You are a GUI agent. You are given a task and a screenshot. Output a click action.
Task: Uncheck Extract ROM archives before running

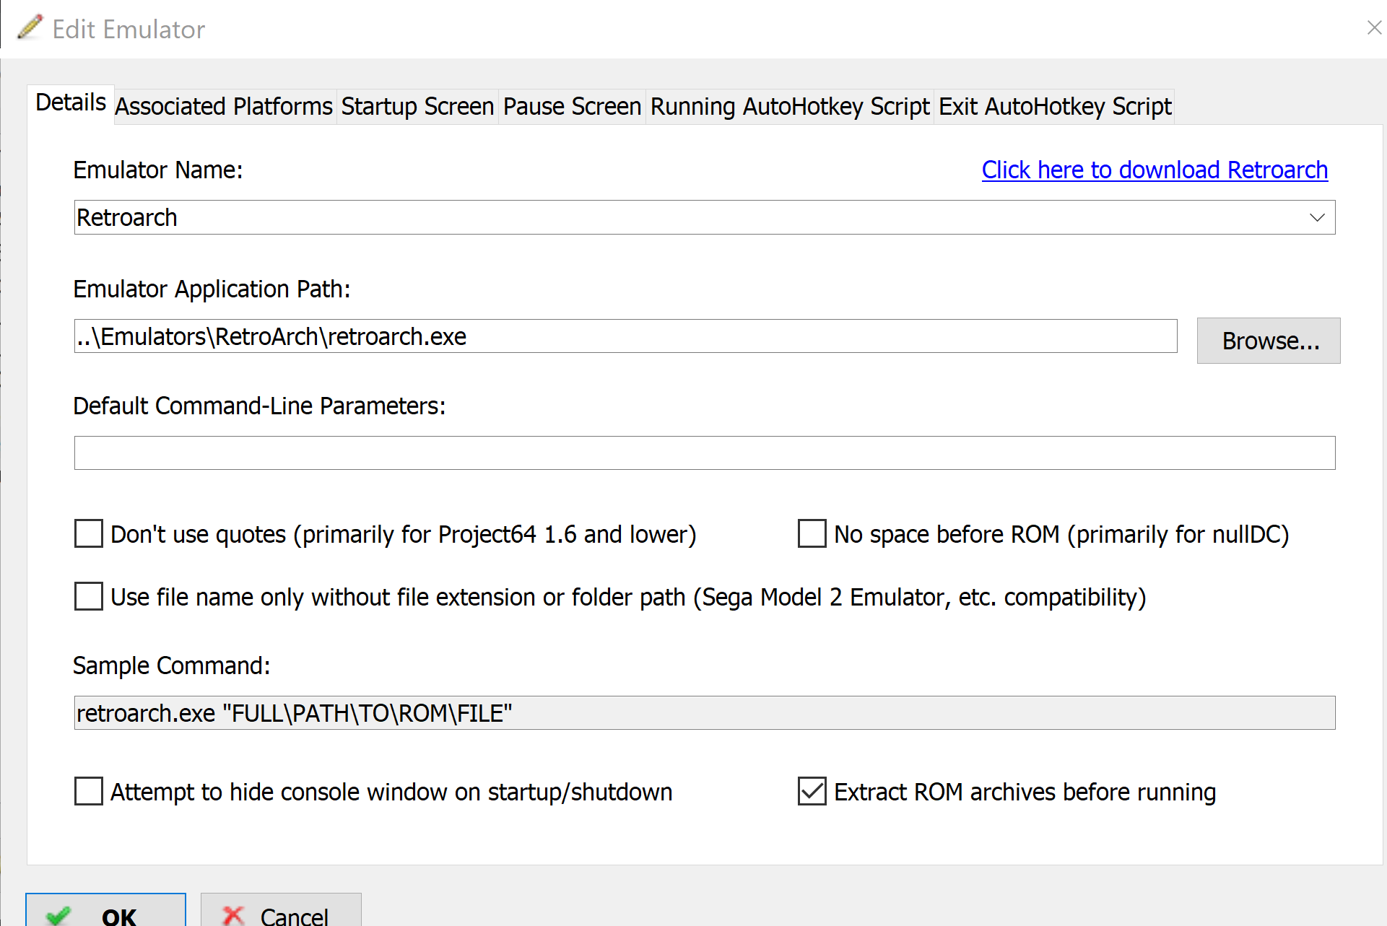tap(812, 792)
